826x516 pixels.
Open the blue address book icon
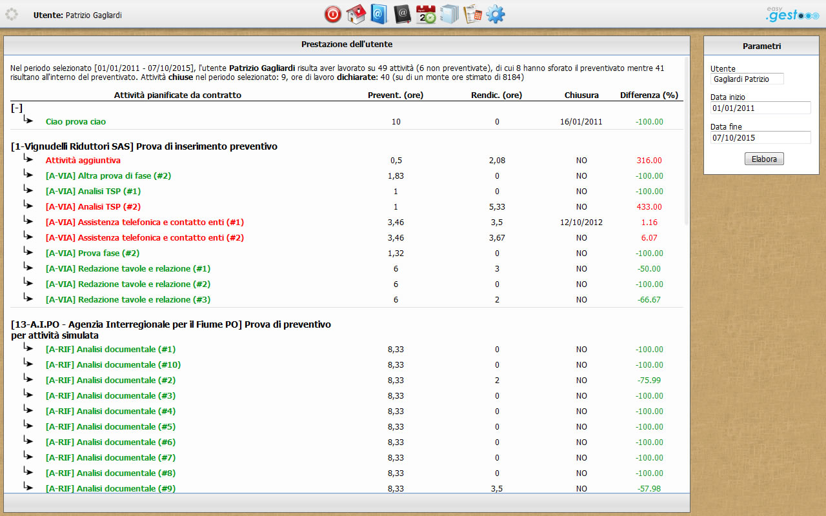point(379,14)
